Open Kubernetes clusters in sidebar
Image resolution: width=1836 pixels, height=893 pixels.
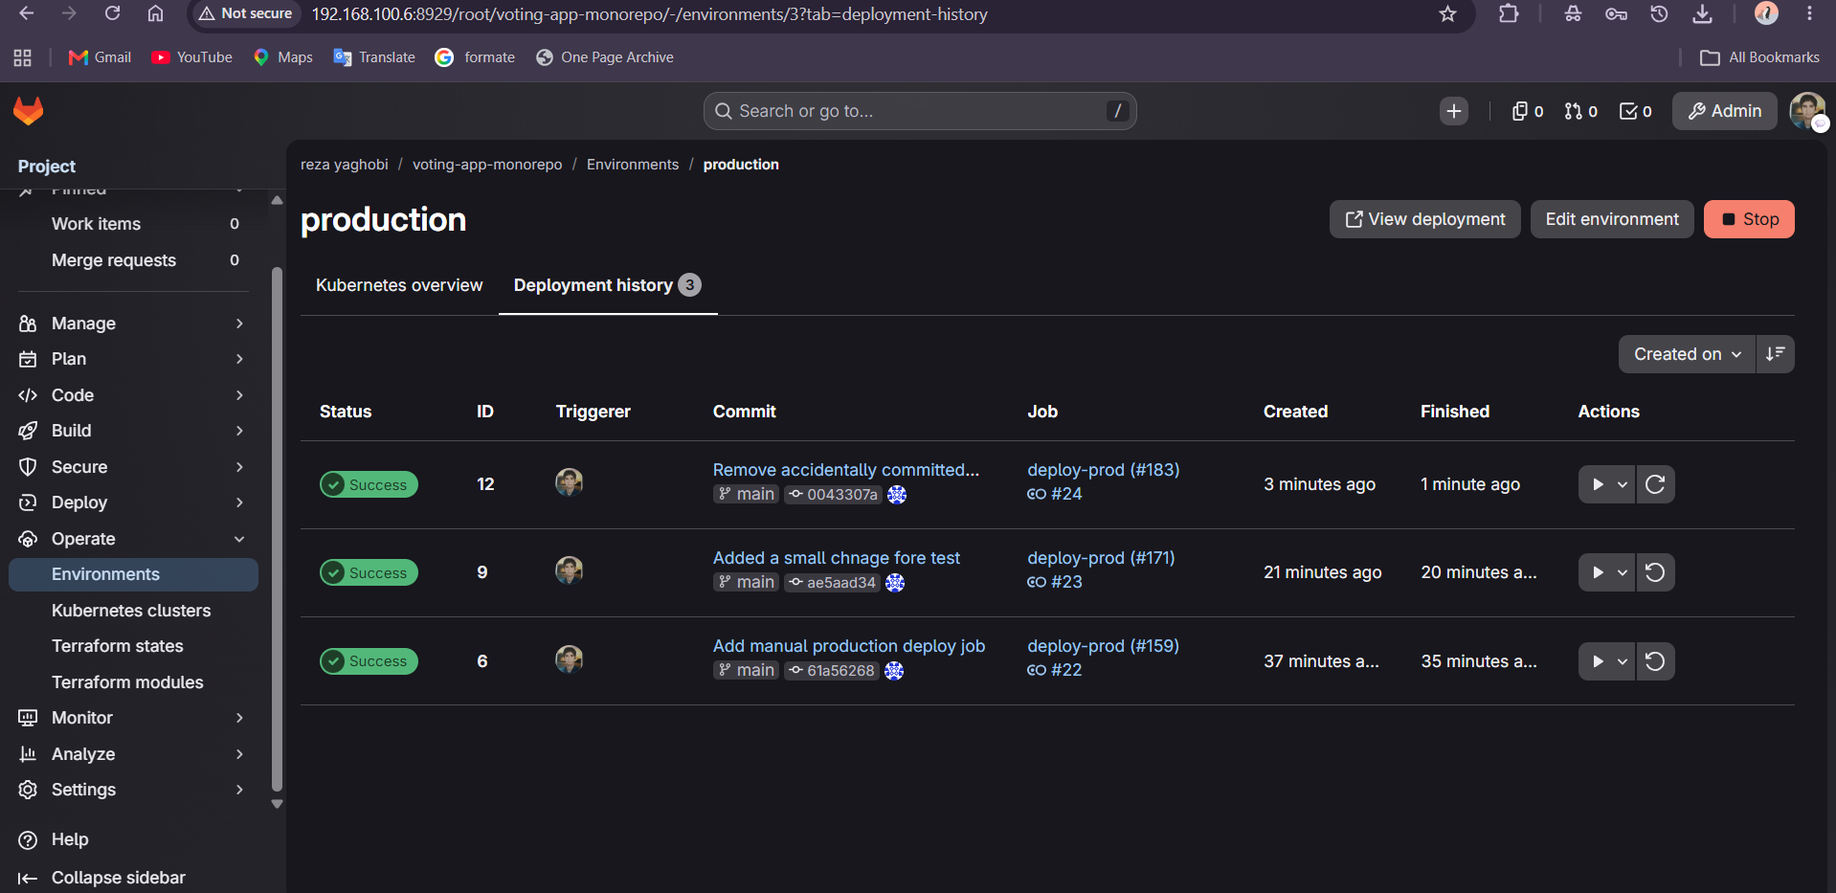[x=133, y=611]
